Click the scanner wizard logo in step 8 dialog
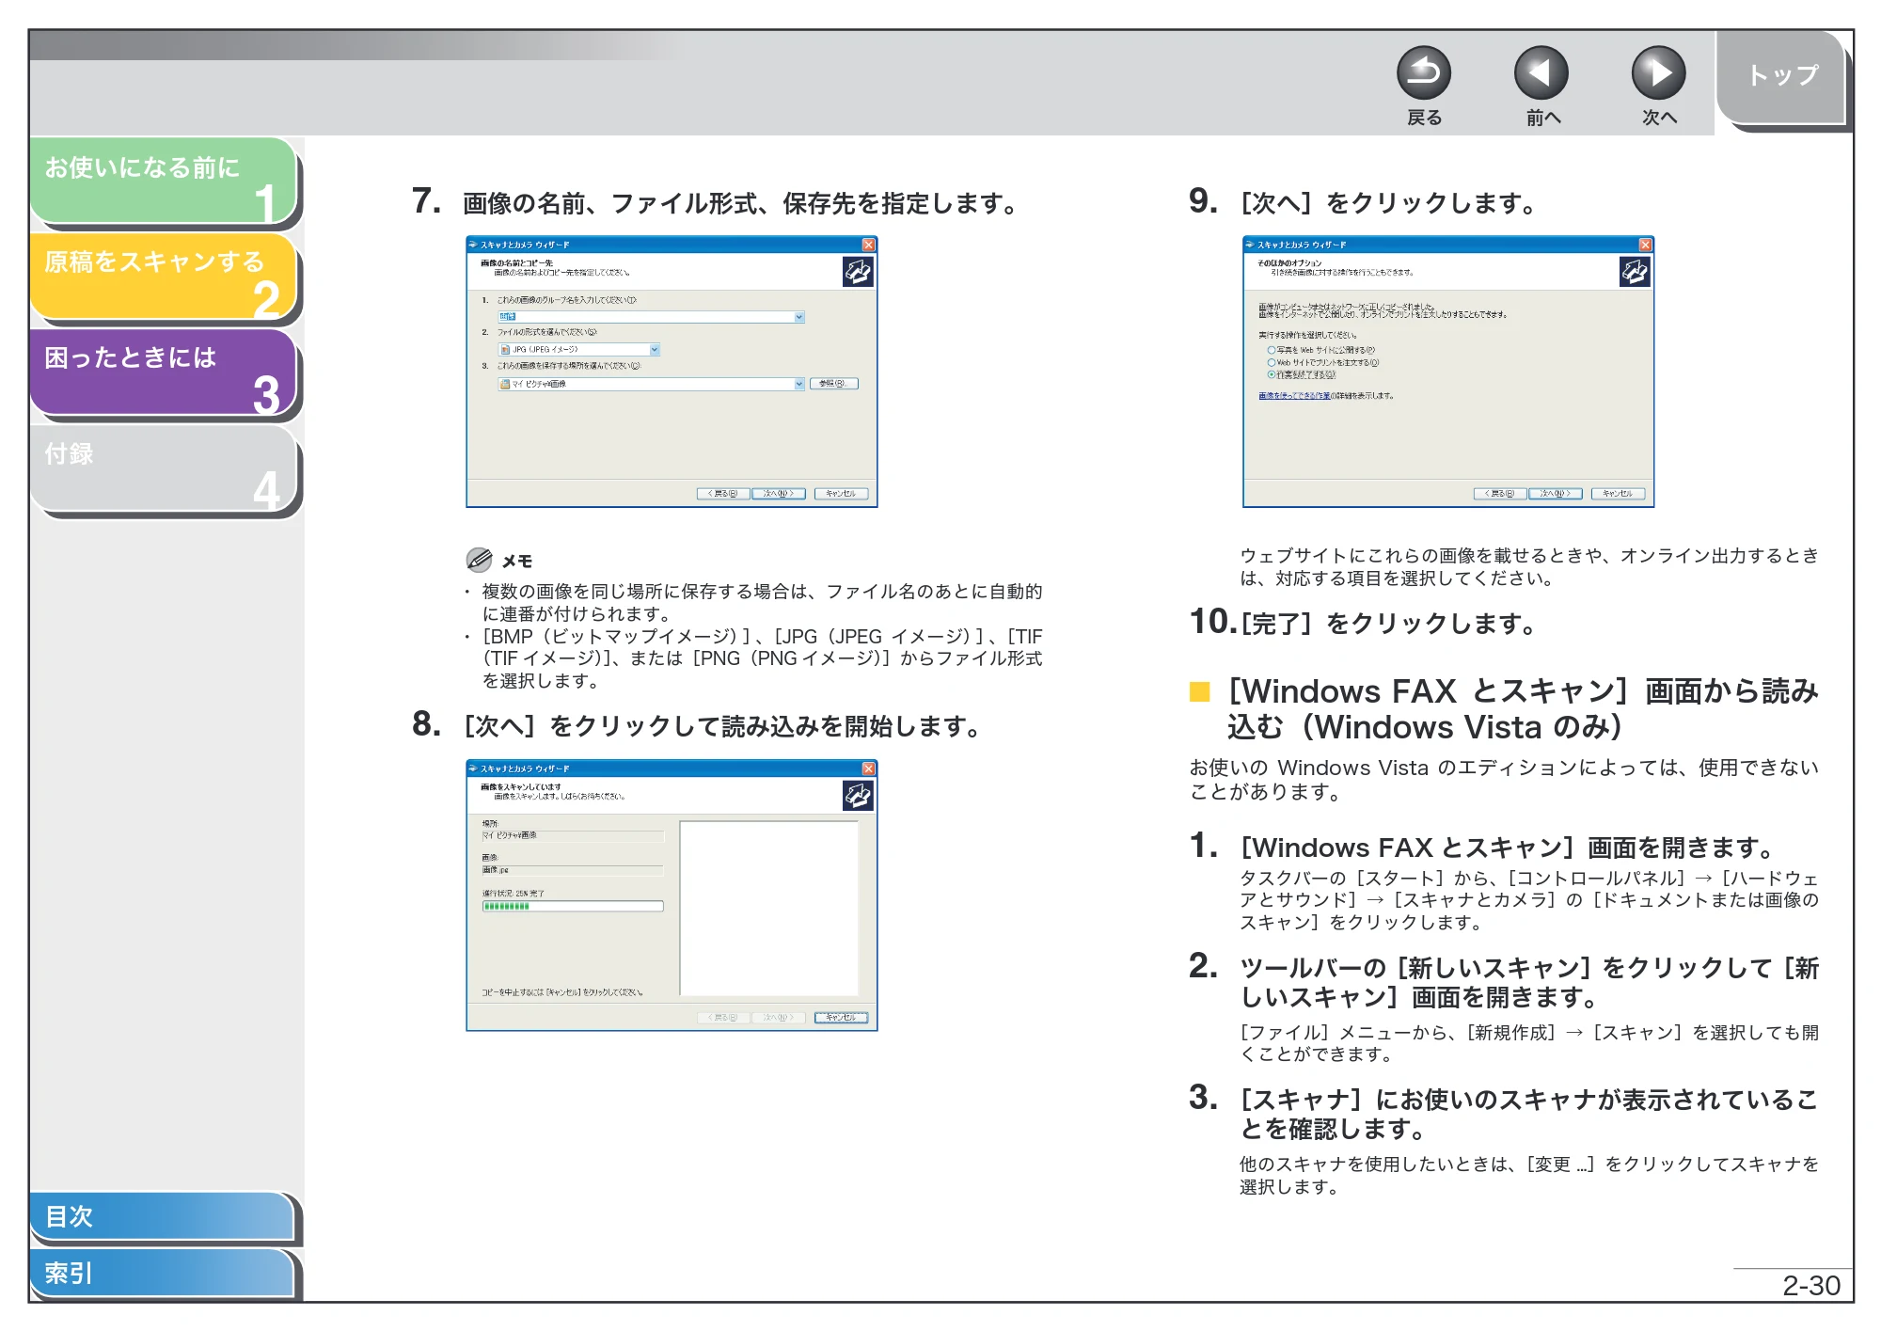The width and height of the screenshot is (1881, 1331). (x=857, y=796)
